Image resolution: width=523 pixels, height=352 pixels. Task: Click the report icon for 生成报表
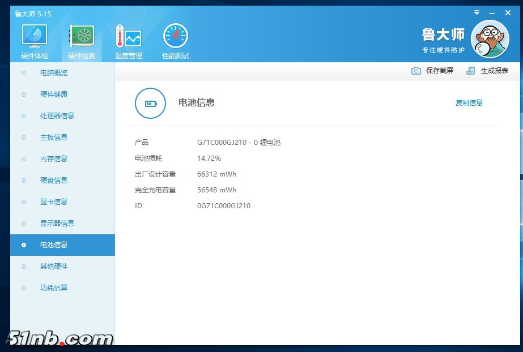[x=470, y=71]
